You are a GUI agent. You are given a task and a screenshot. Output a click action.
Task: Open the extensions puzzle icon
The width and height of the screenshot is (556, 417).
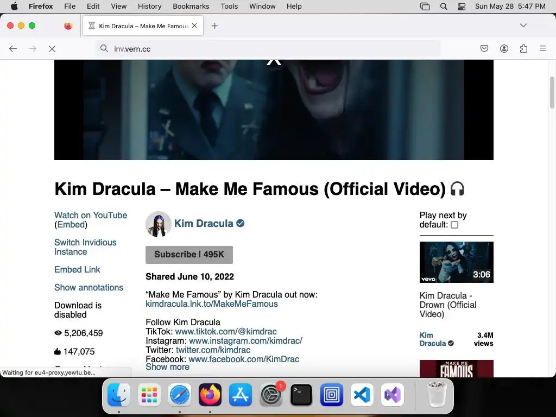(x=523, y=48)
